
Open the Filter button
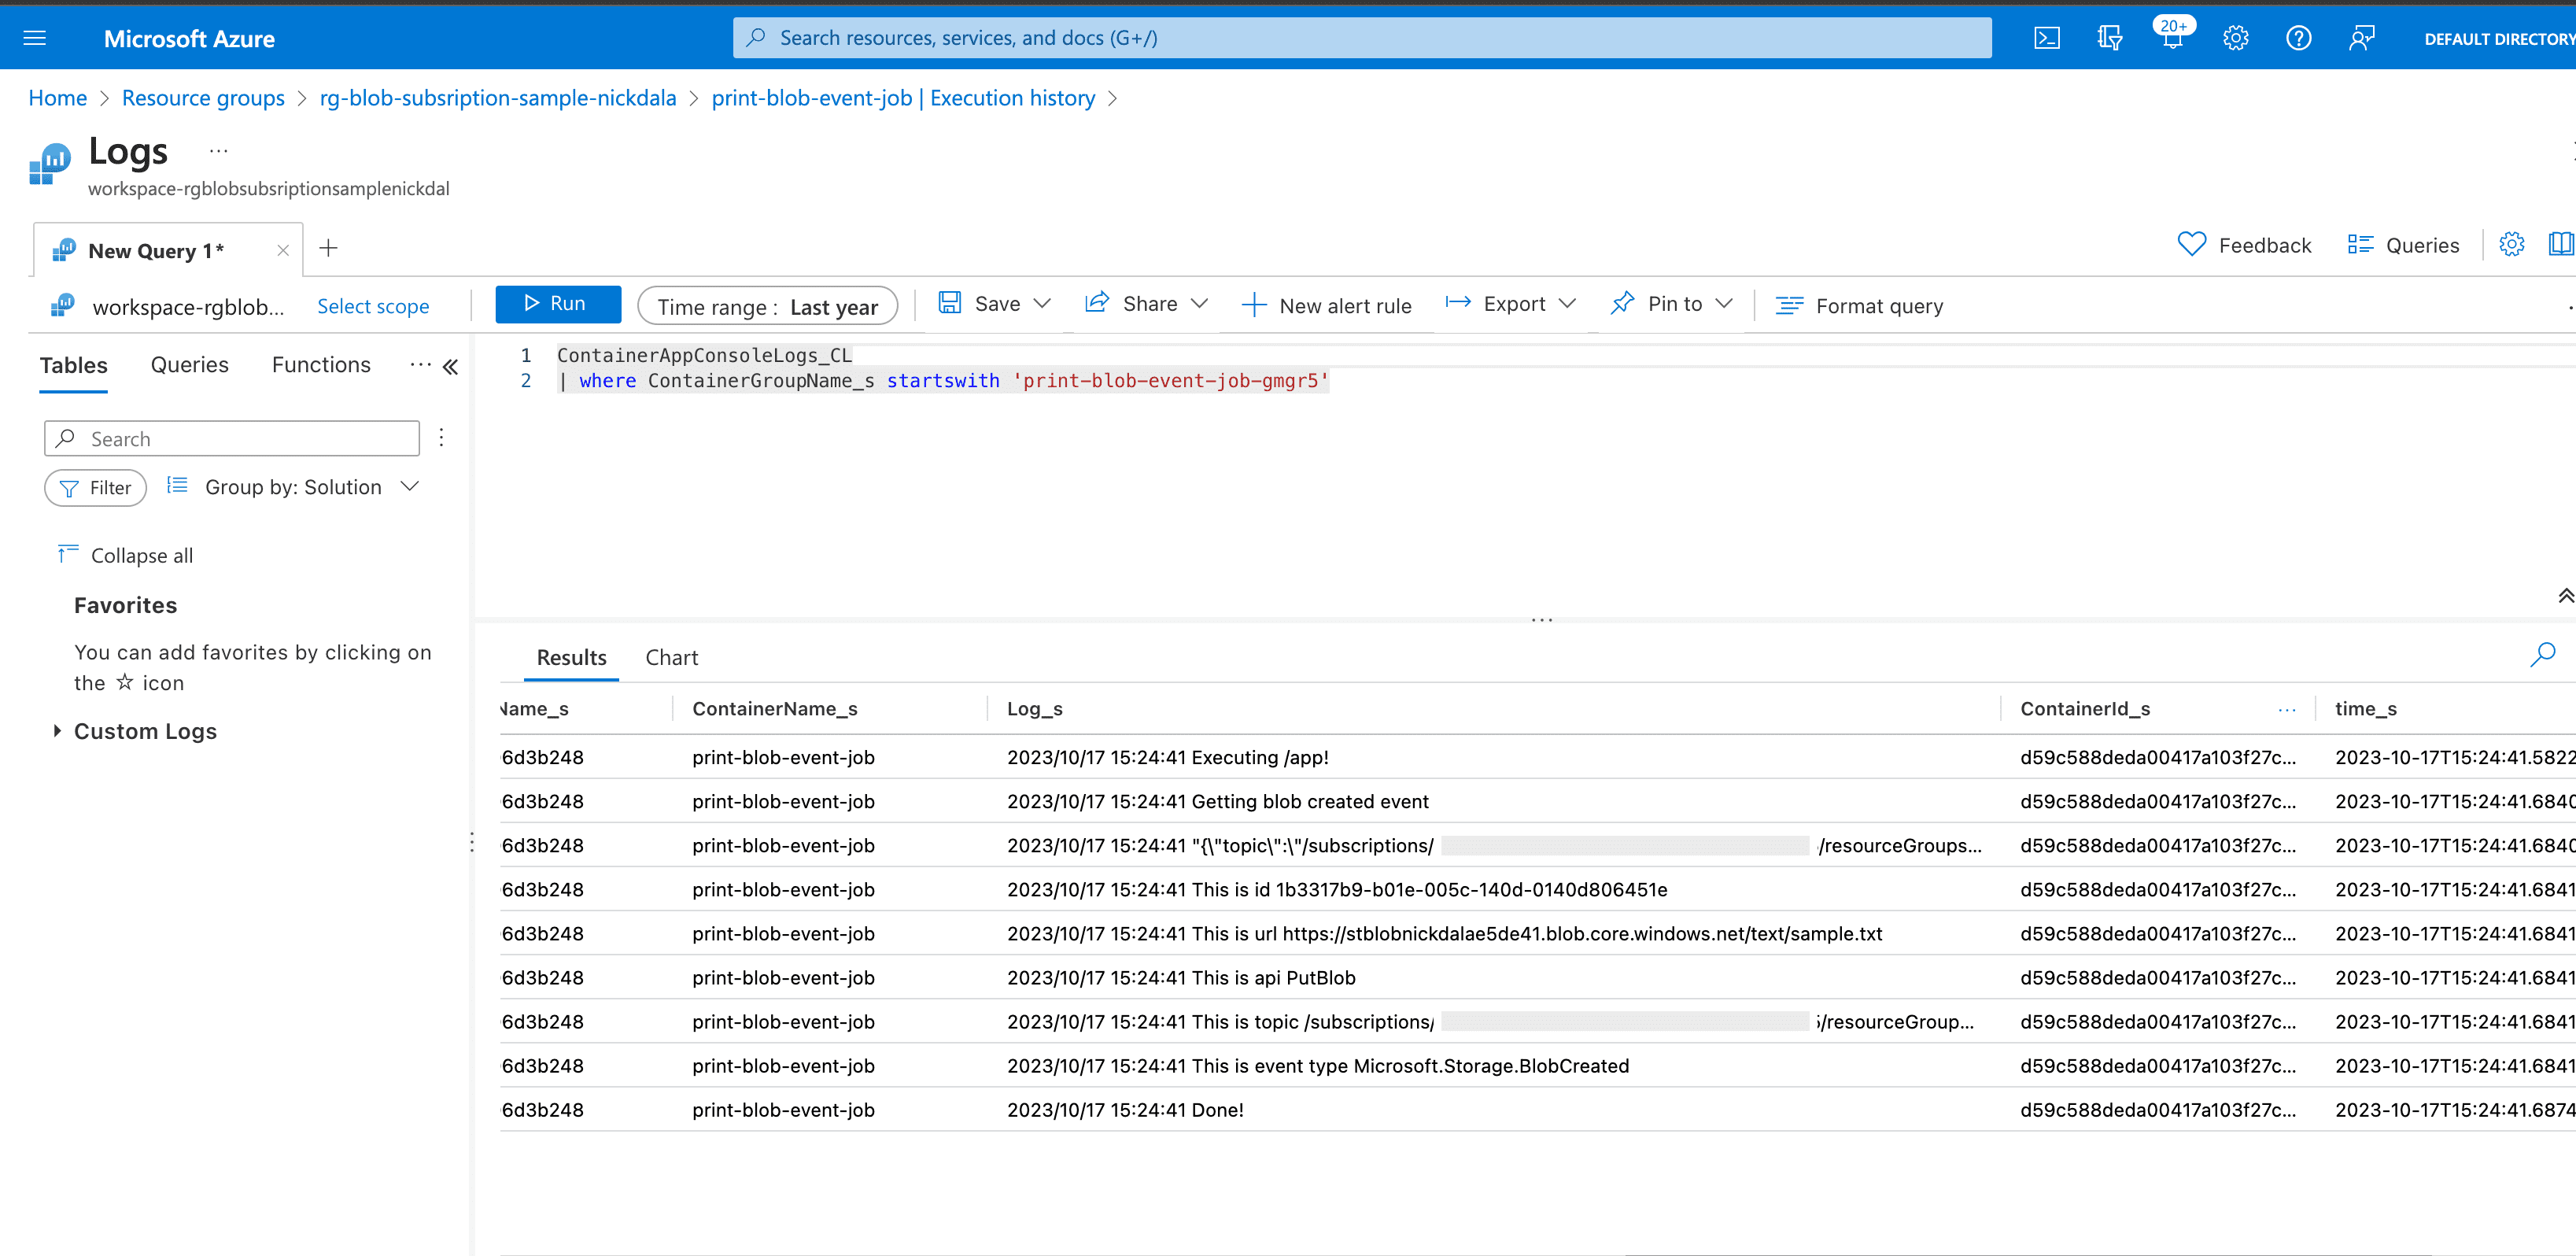point(96,487)
